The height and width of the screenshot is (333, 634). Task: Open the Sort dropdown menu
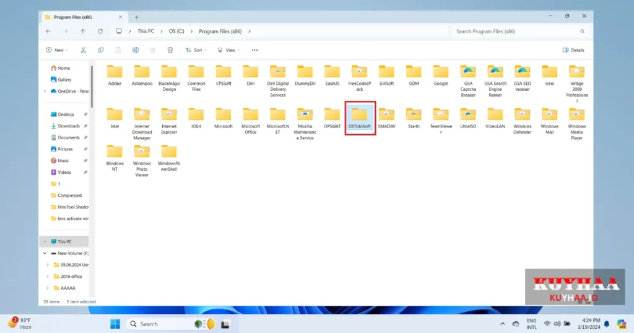coord(196,50)
